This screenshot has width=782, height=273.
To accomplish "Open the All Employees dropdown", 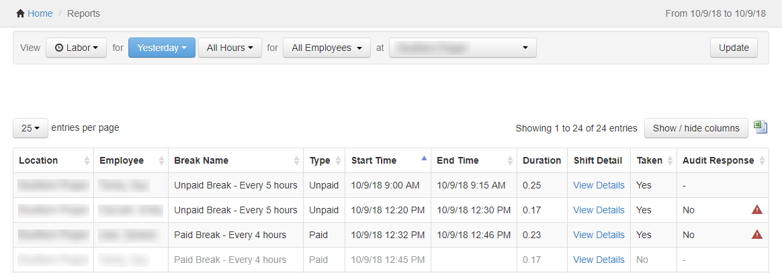I will (327, 48).
